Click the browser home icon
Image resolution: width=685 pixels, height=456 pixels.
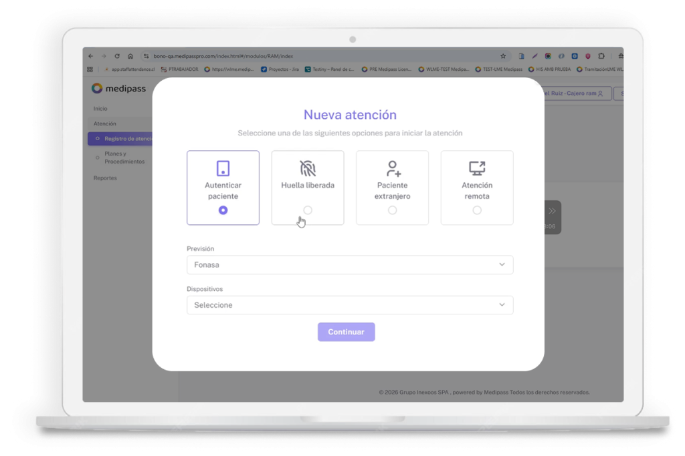(x=130, y=56)
